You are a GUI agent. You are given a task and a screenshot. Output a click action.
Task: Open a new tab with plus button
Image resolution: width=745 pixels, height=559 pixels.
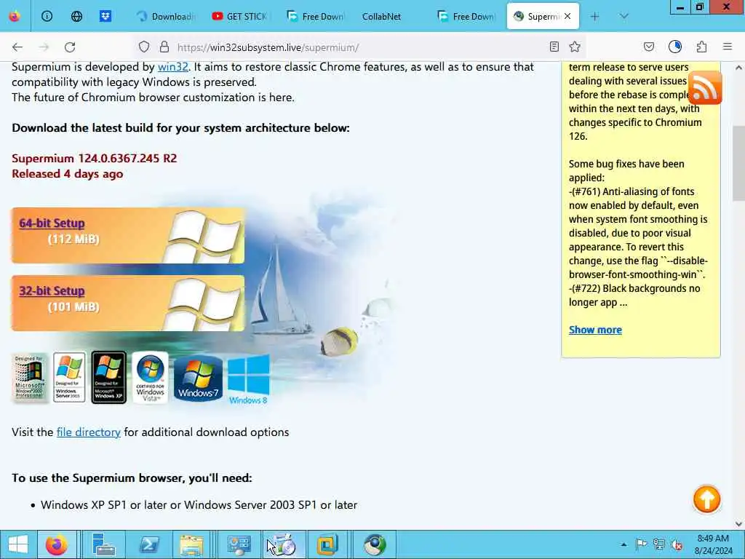click(x=594, y=16)
